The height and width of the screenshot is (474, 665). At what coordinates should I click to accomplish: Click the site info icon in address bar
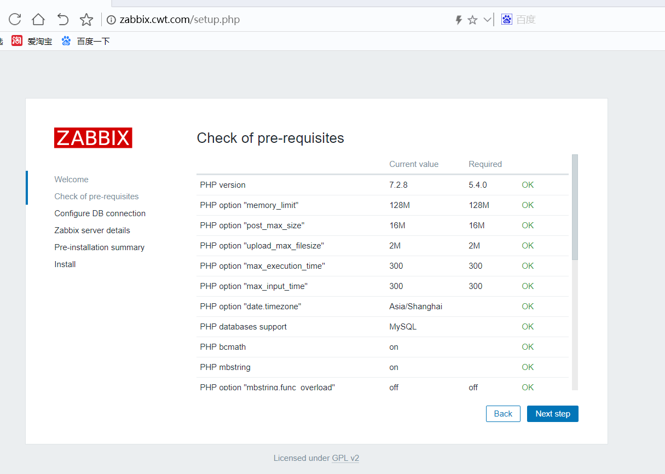click(111, 20)
